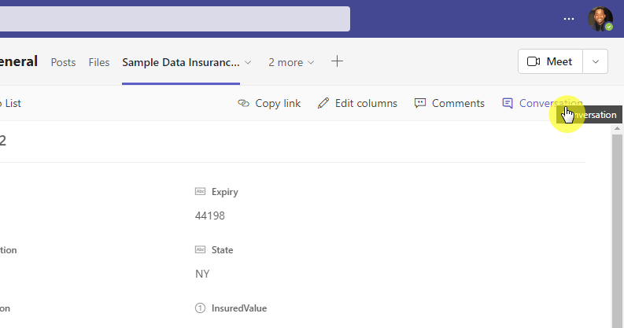Expand the Meet options dropdown arrow
This screenshot has width=624, height=328.
point(596,61)
